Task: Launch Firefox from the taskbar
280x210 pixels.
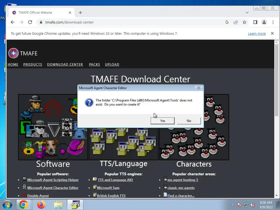Action: pyautogui.click(x=41, y=205)
